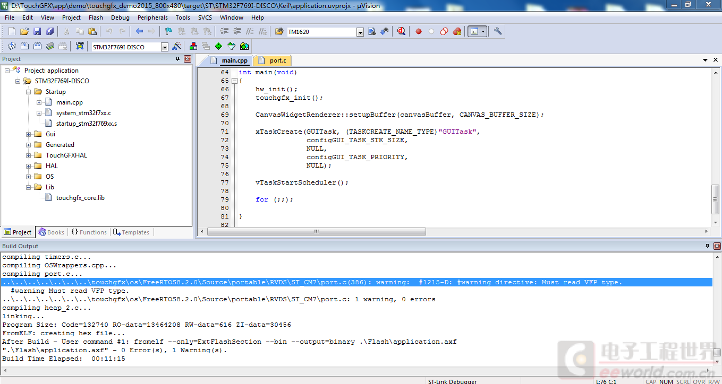Screen dimensions: 722x384
Task: Toggle auto-hide pin of the Project panel
Action: click(178, 59)
